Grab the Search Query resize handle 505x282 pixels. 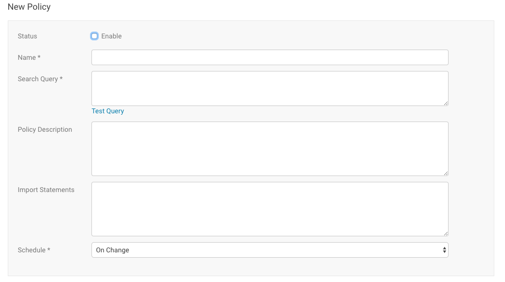coord(445,103)
